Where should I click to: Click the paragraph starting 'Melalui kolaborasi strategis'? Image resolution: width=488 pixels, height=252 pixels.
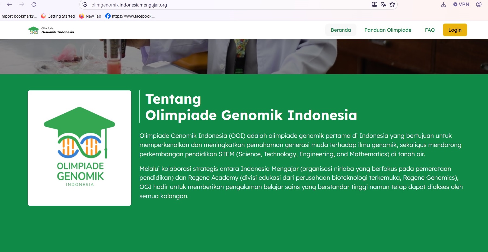[x=301, y=182]
